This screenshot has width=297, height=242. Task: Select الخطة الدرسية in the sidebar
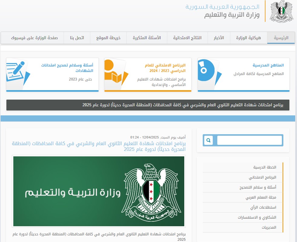coord(265,167)
